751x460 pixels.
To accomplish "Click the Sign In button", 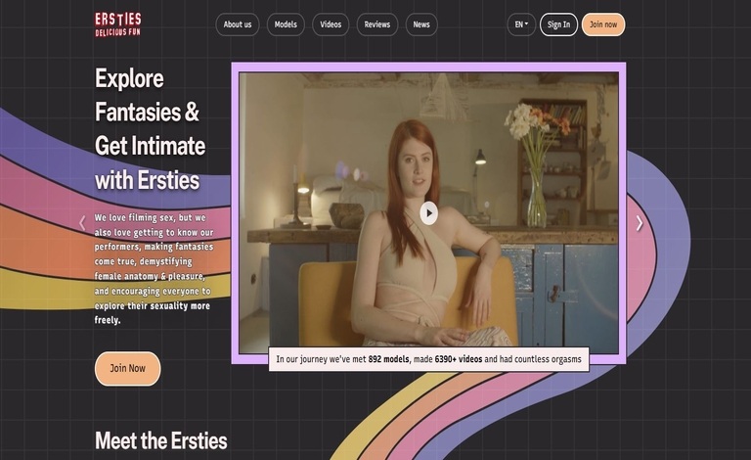I will (x=558, y=24).
